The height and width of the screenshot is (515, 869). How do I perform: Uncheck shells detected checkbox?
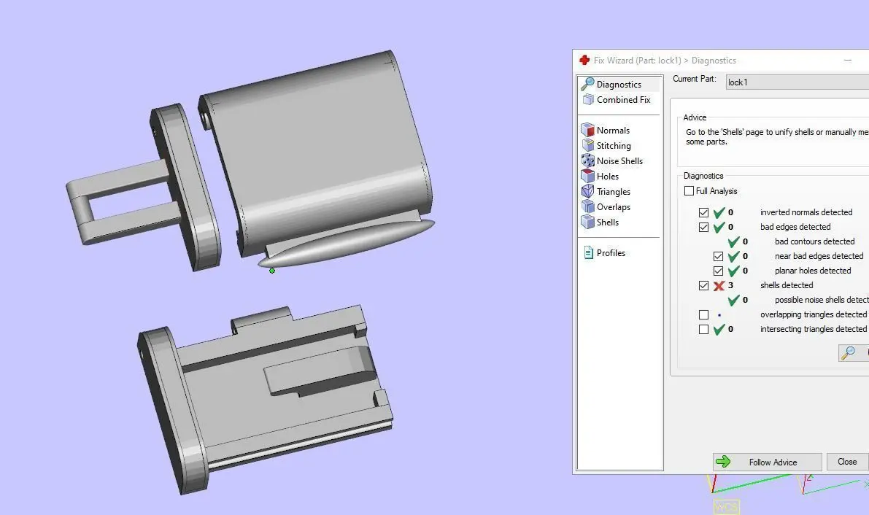point(704,285)
